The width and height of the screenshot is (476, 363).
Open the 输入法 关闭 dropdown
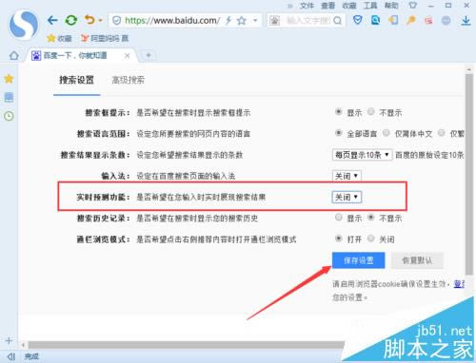coord(347,176)
